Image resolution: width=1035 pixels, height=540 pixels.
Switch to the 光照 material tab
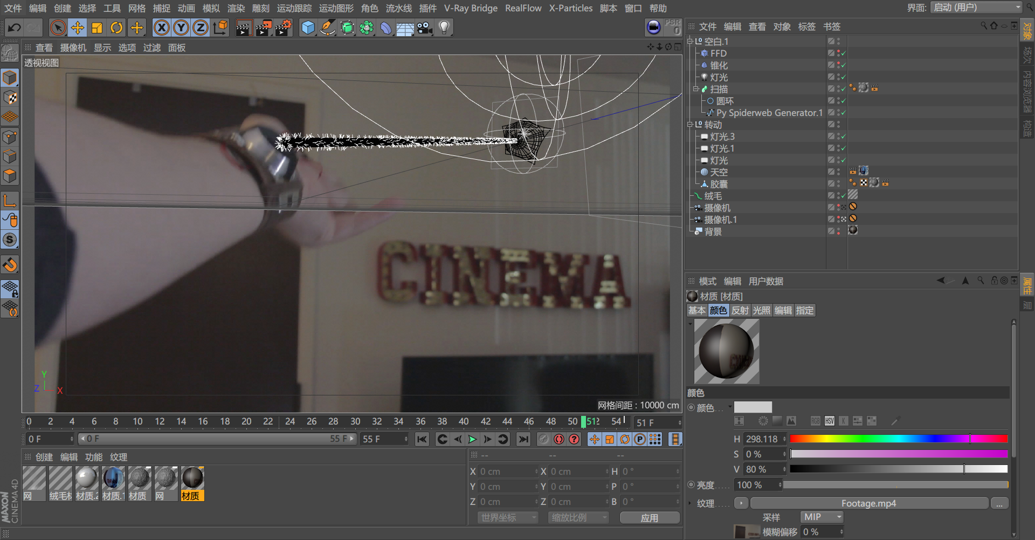(761, 310)
